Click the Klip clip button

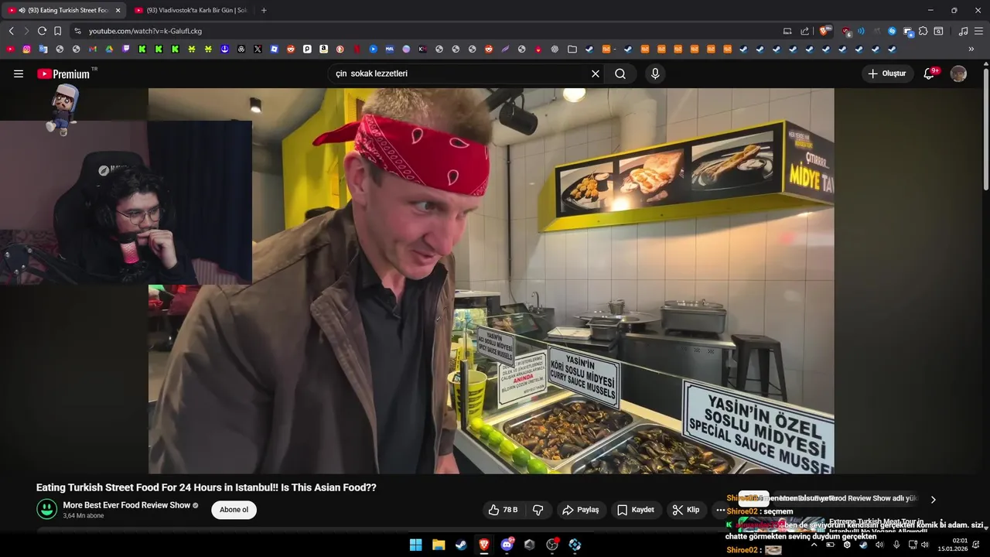point(686,510)
